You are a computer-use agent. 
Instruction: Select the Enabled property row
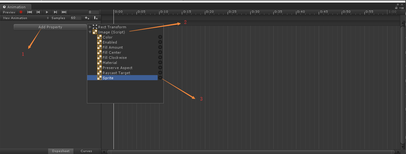122,42
